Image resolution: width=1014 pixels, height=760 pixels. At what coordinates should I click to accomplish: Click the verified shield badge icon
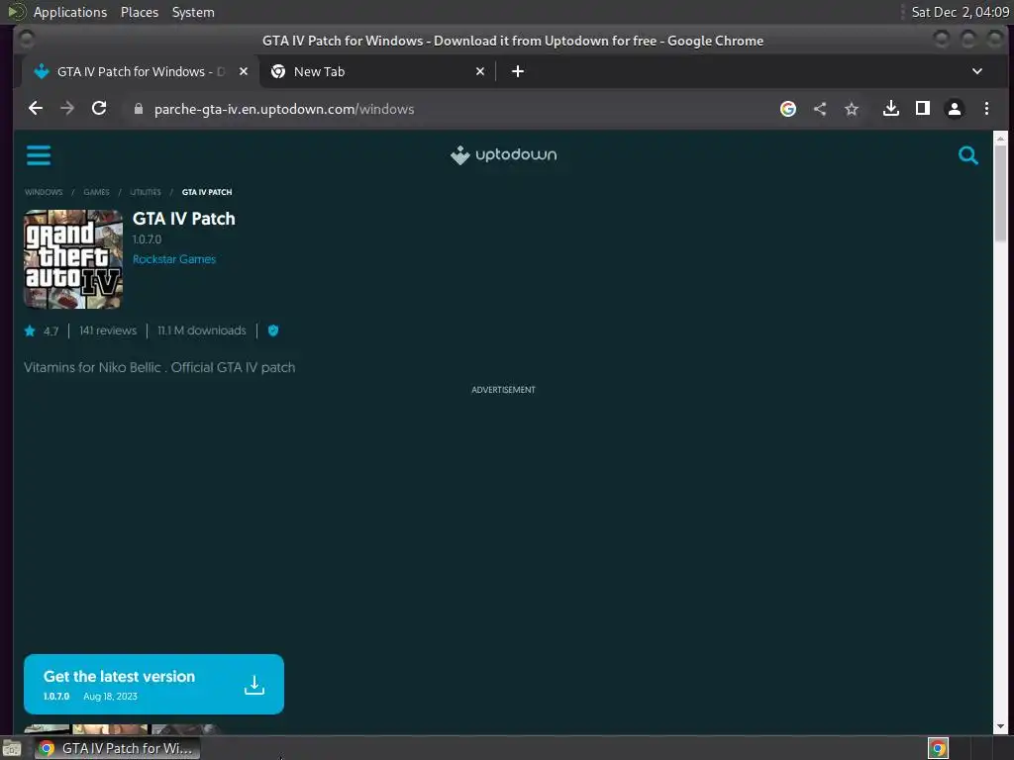coord(273,331)
